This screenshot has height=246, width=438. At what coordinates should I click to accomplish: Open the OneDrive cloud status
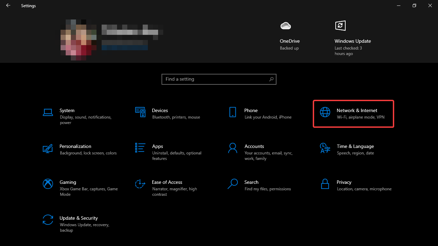pos(285,26)
